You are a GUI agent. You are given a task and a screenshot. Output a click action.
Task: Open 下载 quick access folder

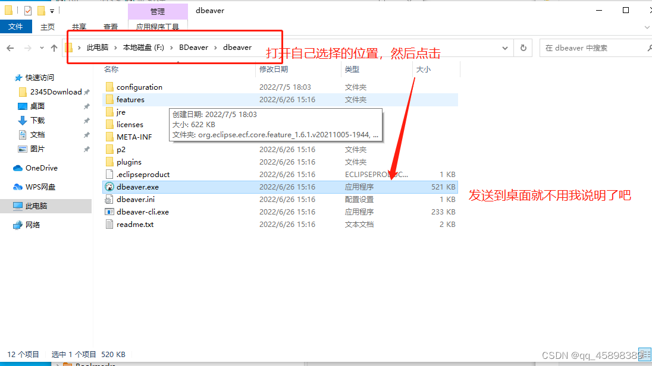[x=32, y=121]
